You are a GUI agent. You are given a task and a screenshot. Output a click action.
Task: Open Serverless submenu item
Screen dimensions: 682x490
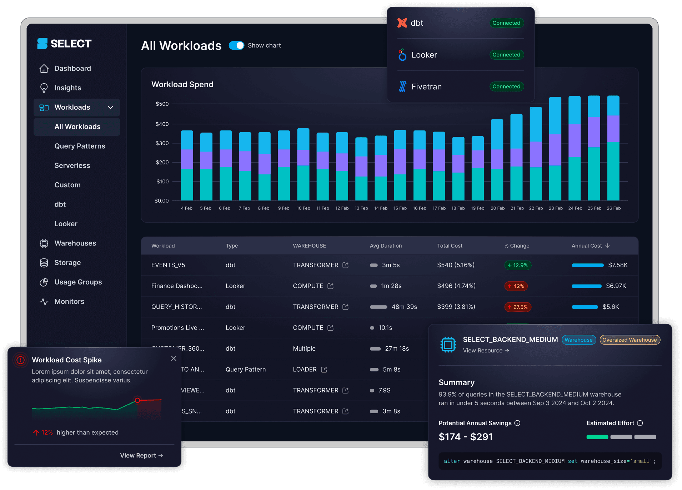[x=72, y=165]
